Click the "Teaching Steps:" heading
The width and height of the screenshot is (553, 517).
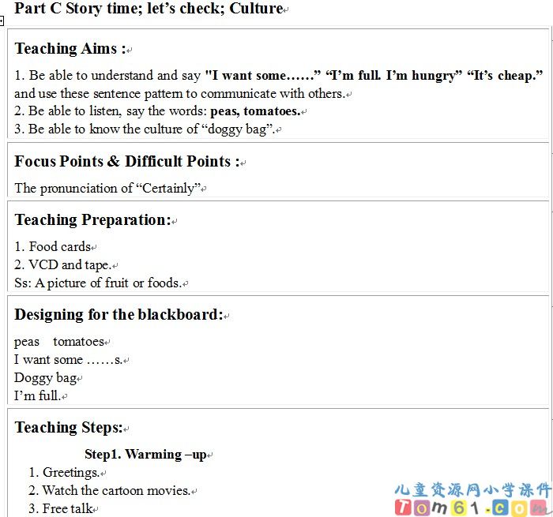pos(68,428)
